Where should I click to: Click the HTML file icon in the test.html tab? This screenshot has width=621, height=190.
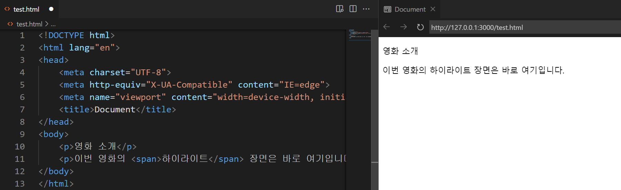click(x=7, y=9)
